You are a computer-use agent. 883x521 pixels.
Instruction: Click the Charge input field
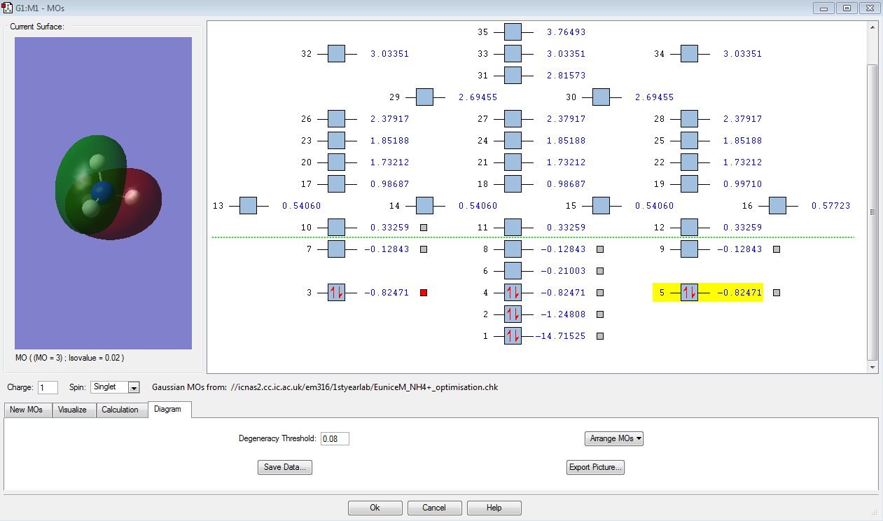pos(48,387)
